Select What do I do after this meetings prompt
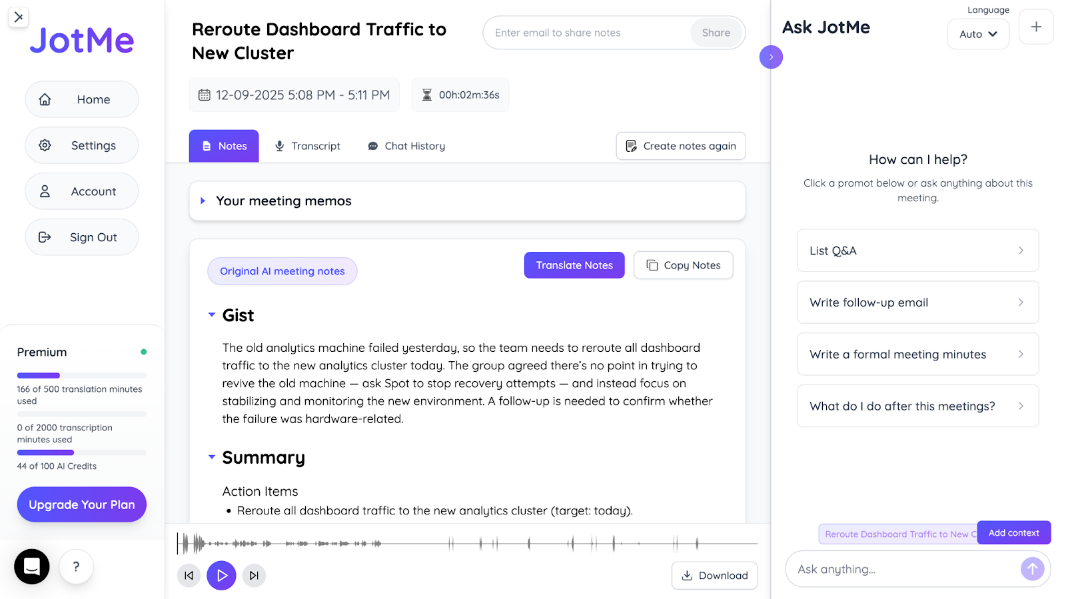Image resolution: width=1066 pixels, height=599 pixels. 918,406
